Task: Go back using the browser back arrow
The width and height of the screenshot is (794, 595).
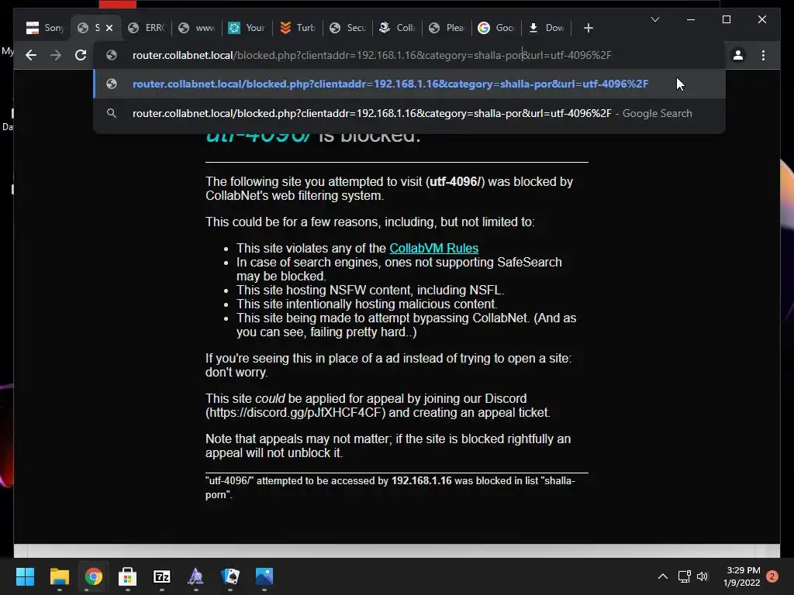Action: pos(31,55)
